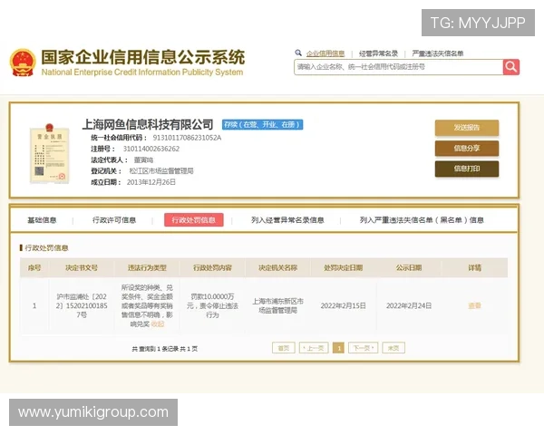Click the site title 国家企业信用信息公示系统
The width and height of the screenshot is (544, 435).
tap(143, 57)
